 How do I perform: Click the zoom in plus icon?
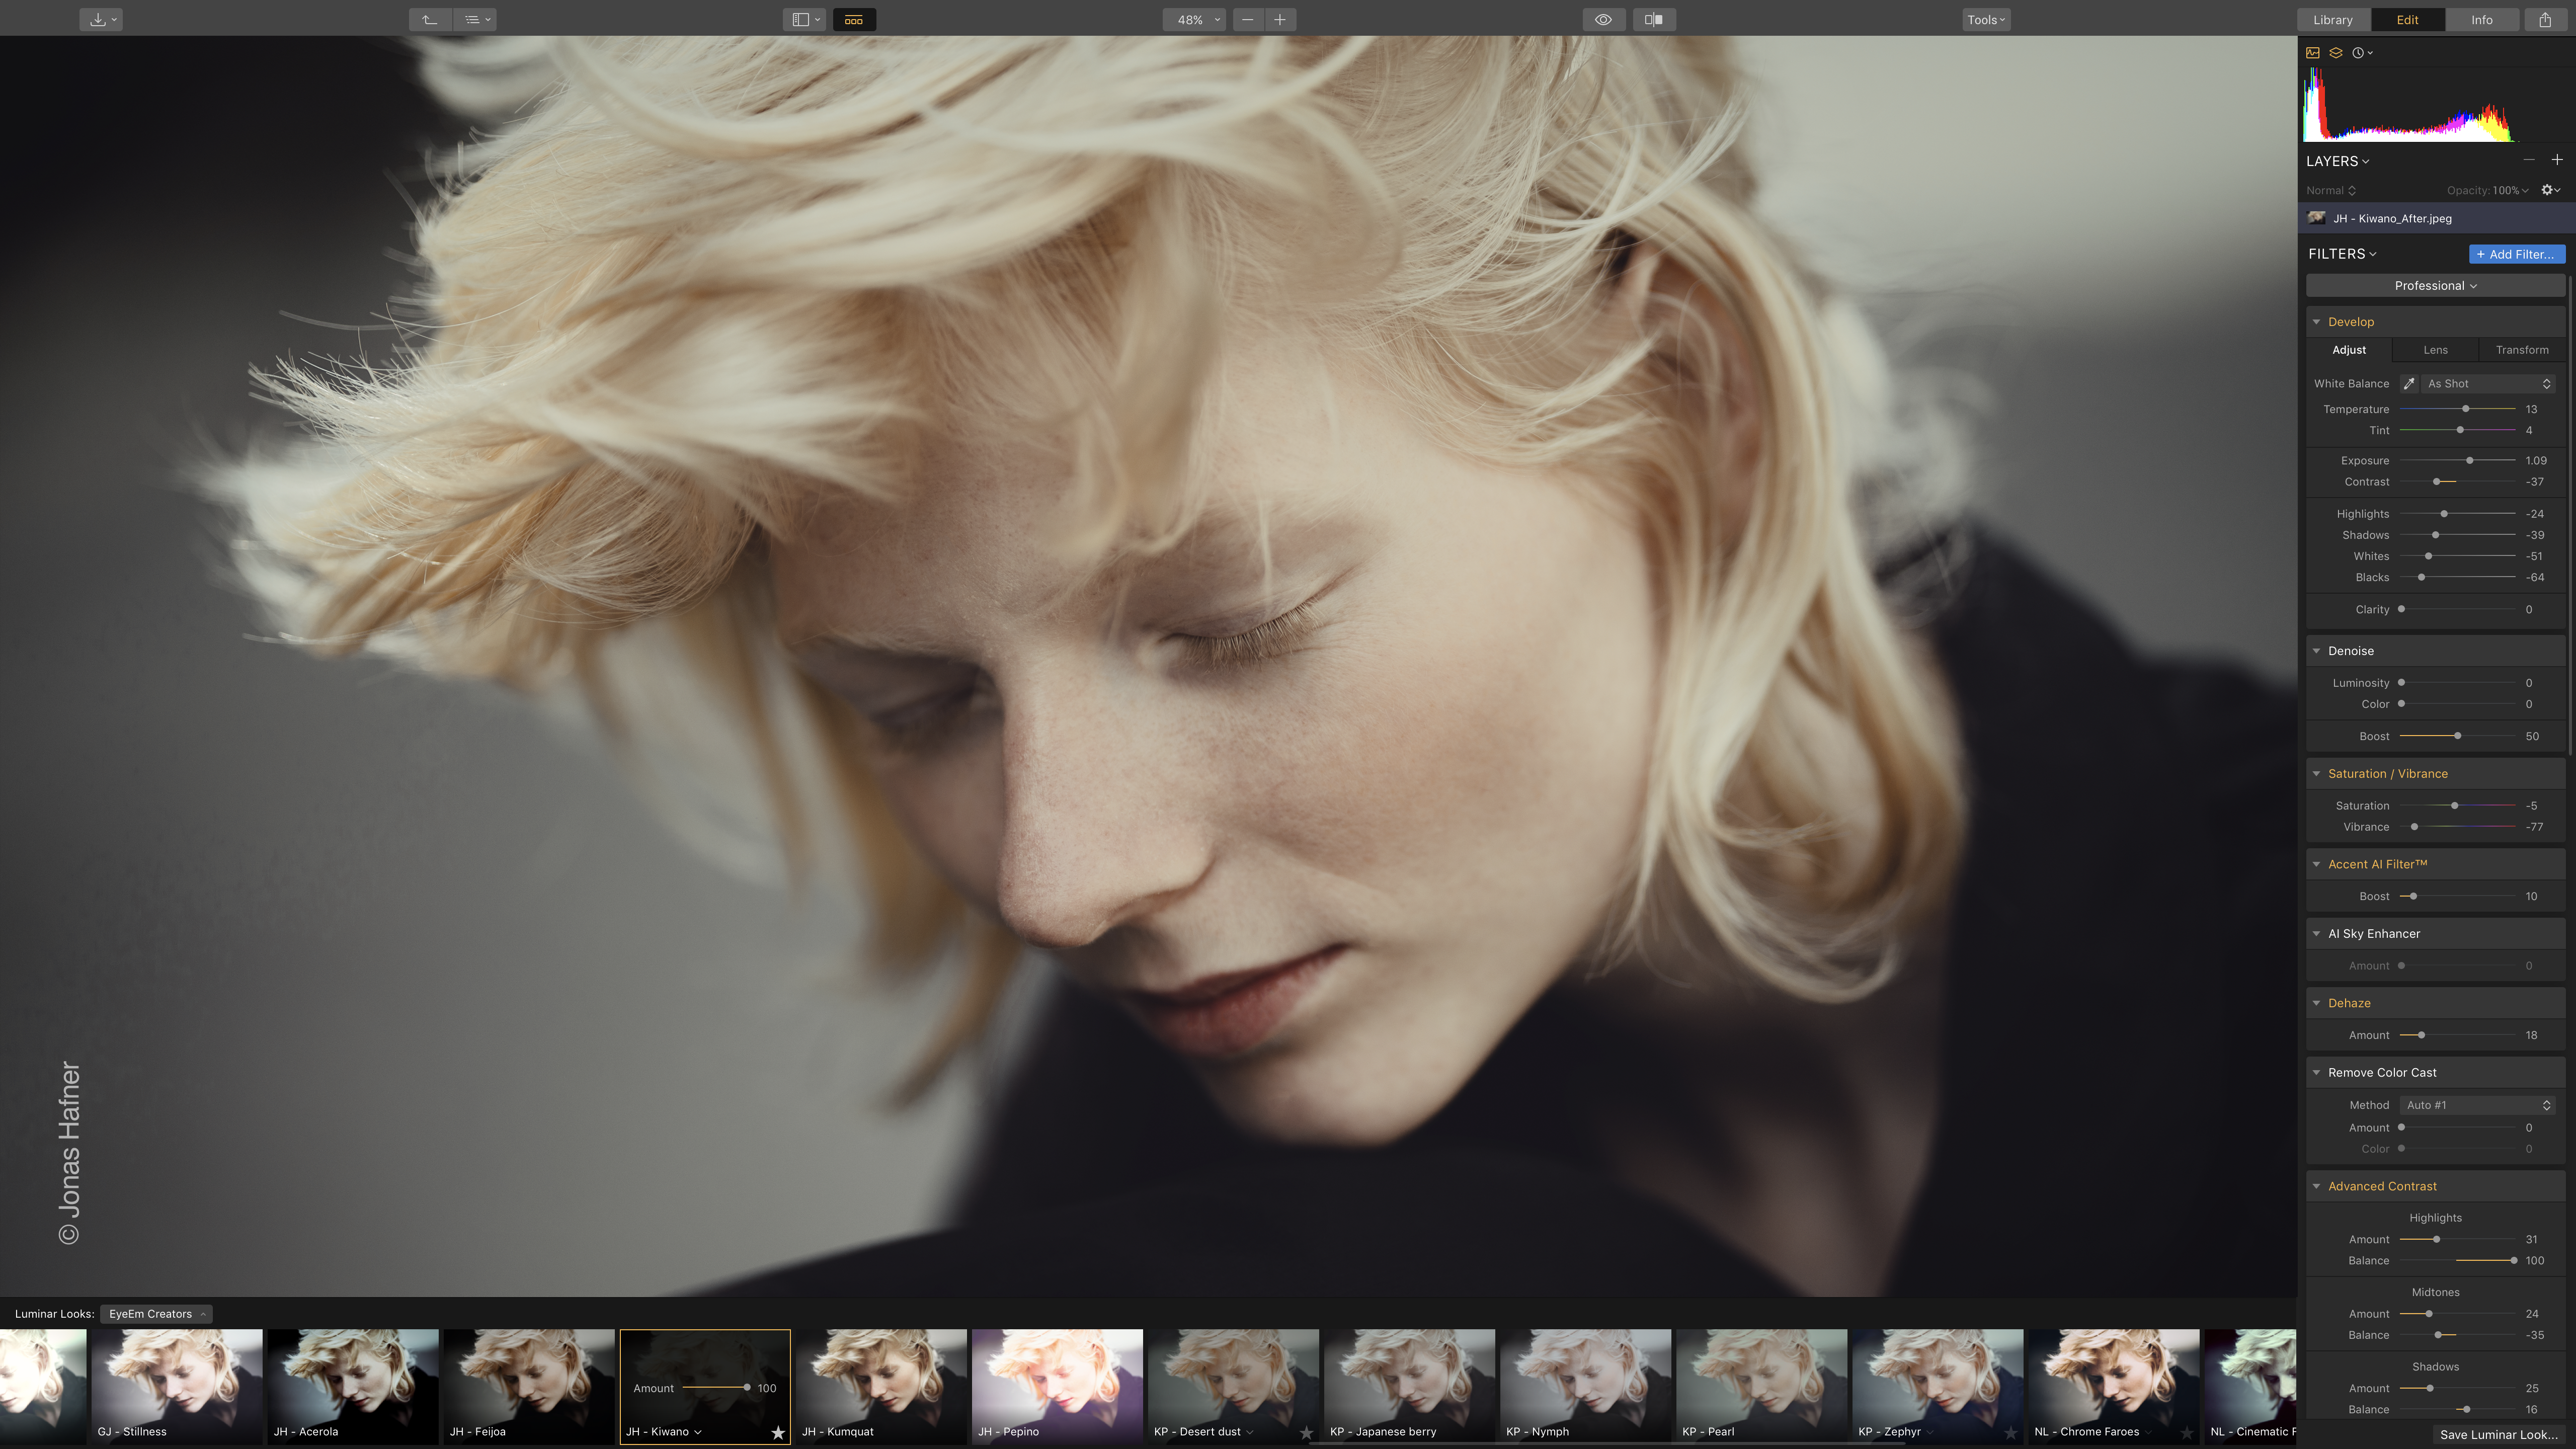click(1280, 20)
